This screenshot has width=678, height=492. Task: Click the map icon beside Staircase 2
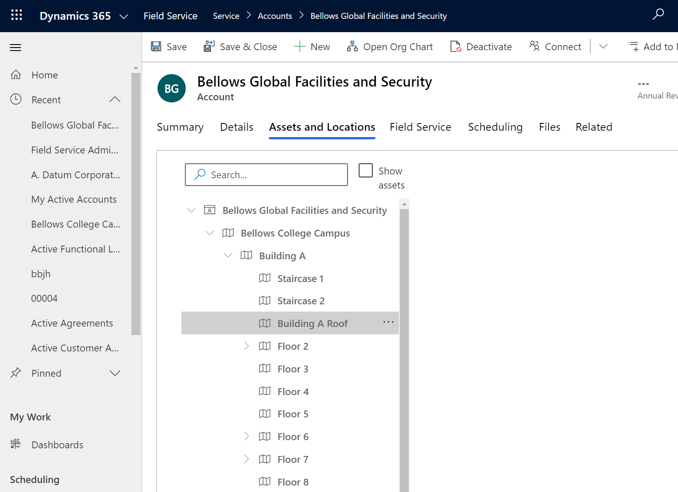coord(265,300)
